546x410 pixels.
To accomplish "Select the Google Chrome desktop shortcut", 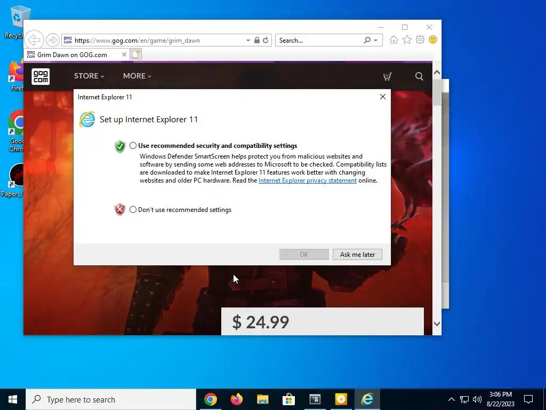I will 16,131.
